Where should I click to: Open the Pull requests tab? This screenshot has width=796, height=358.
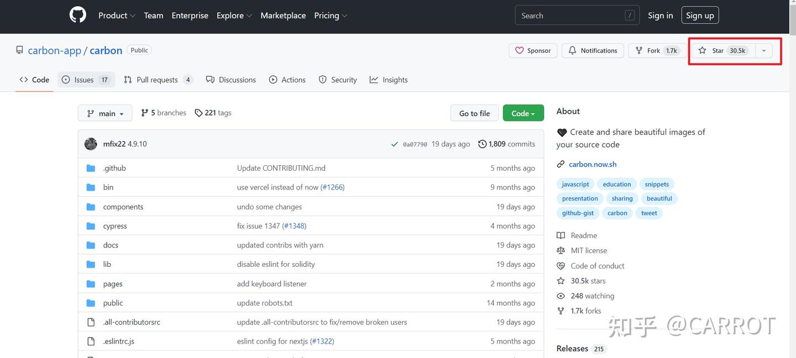pyautogui.click(x=158, y=80)
